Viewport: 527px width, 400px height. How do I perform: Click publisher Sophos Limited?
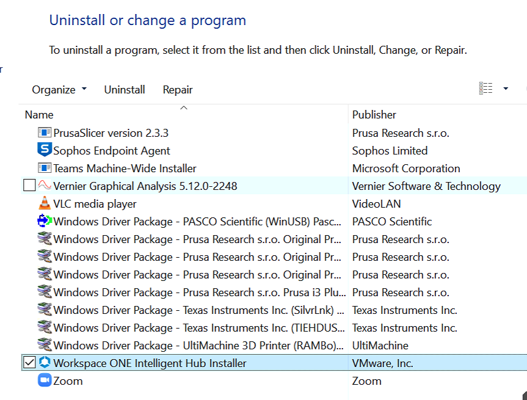click(x=390, y=151)
